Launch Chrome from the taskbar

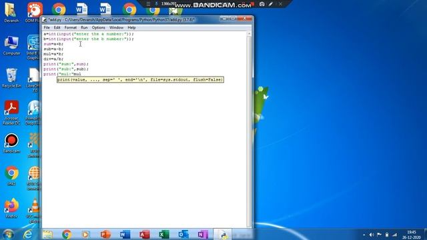(x=67, y=234)
